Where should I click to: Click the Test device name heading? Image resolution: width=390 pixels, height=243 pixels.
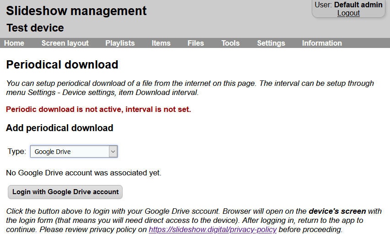point(35,28)
